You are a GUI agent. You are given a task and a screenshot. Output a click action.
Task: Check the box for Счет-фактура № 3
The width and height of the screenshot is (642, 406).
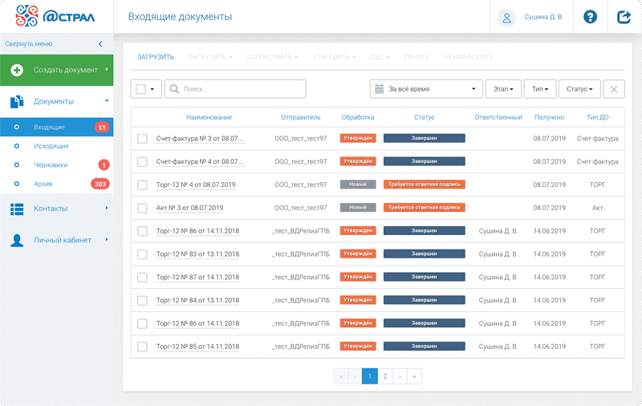[x=142, y=139]
